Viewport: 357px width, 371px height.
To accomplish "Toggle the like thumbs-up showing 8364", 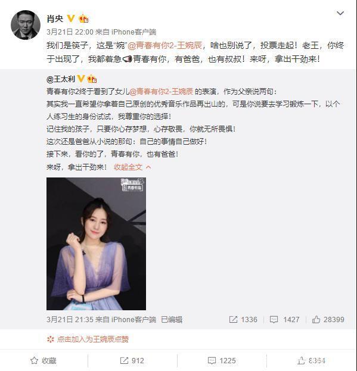I will pos(311,361).
